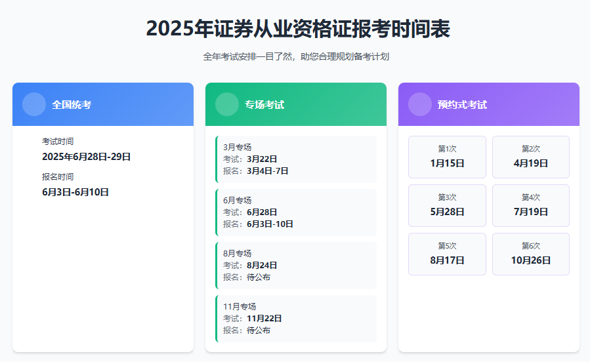Select the date 7月19日

coord(530,212)
